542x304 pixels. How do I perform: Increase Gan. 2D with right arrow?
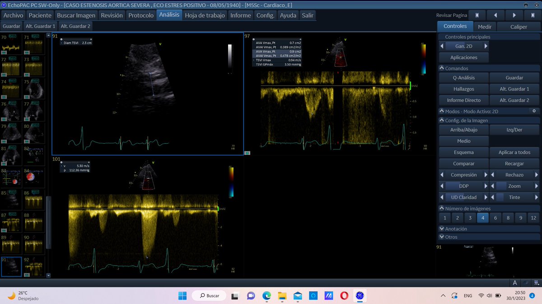point(486,46)
